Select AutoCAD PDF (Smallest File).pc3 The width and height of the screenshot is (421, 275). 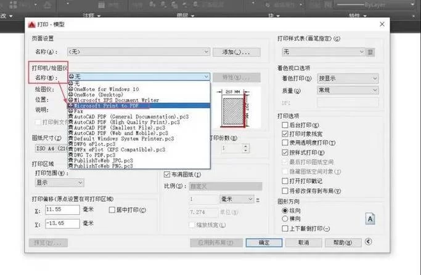(x=139, y=127)
